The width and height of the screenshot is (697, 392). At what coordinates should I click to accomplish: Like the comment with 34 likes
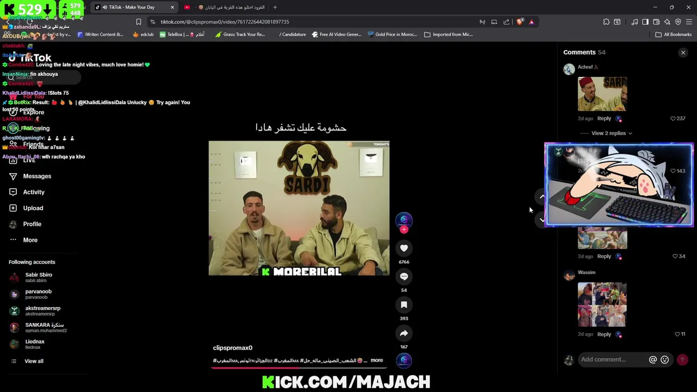(675, 256)
